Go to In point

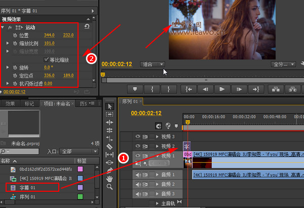188,89
